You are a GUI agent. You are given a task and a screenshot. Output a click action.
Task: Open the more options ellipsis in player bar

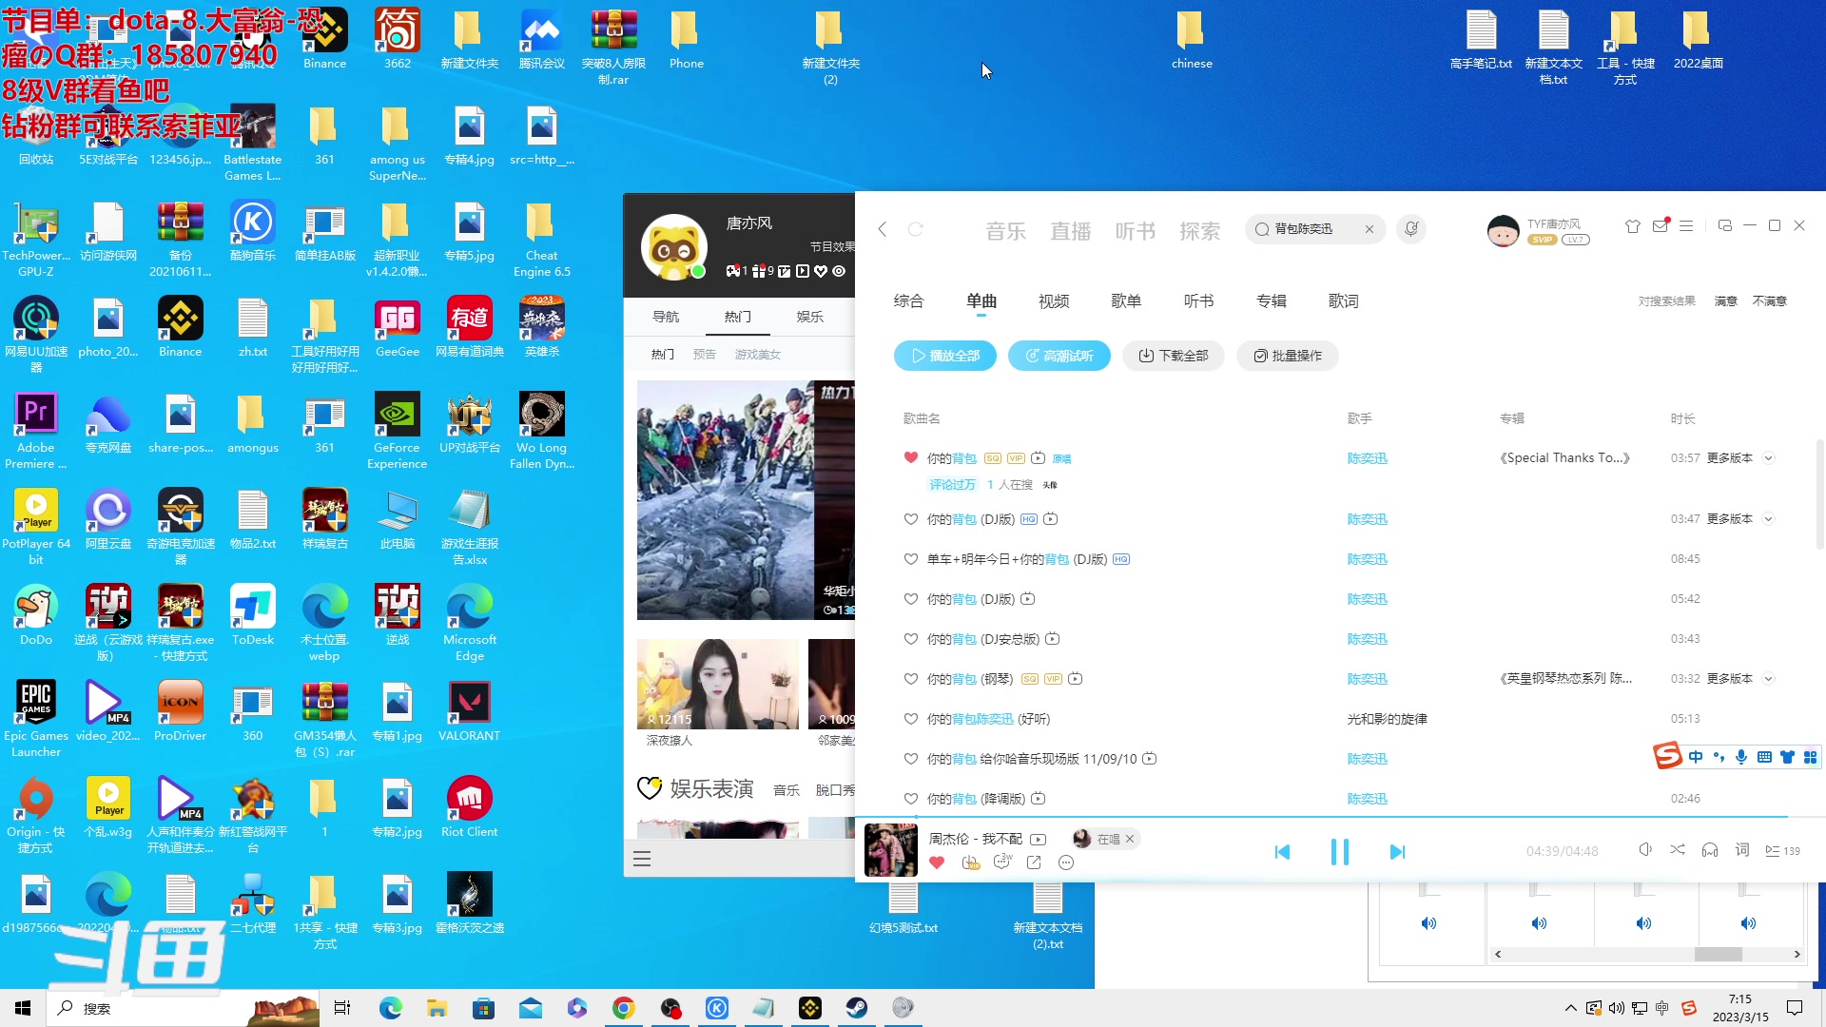[x=1066, y=862]
